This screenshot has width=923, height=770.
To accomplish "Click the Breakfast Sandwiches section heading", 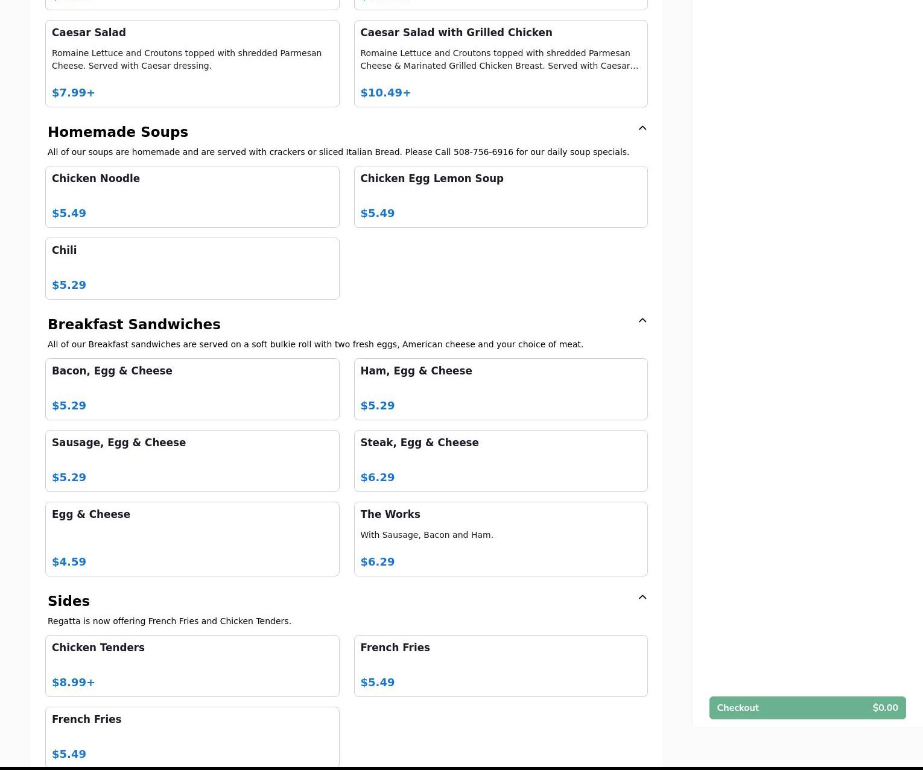I will coord(134,324).
